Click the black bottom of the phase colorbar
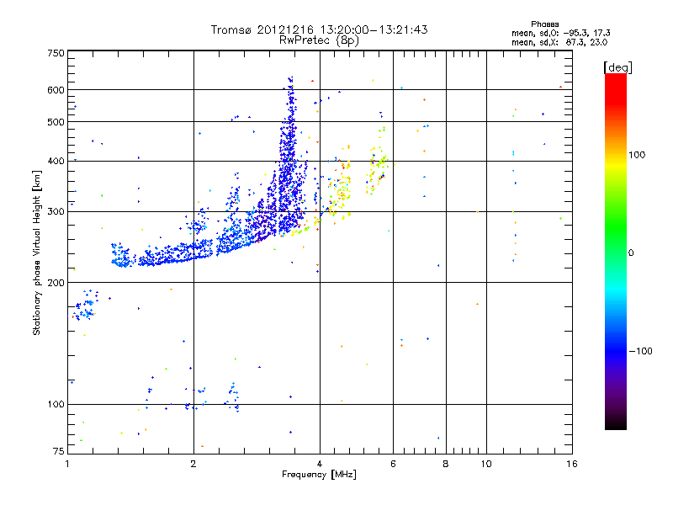Screen dimensions: 673x505 (616, 423)
